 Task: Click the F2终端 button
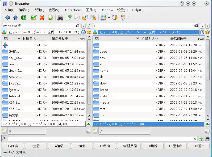click(x=13, y=146)
